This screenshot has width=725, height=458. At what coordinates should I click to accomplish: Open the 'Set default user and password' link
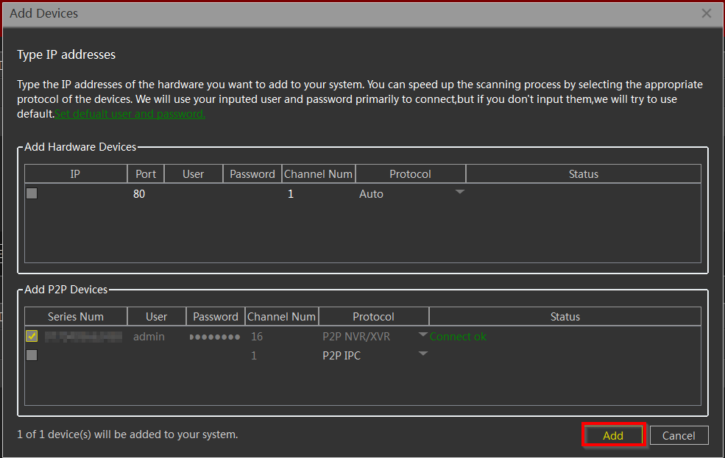pos(130,114)
